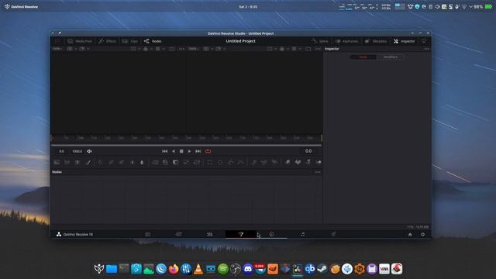Add a Matte Control node
This screenshot has width=496, height=279.
click(x=176, y=162)
